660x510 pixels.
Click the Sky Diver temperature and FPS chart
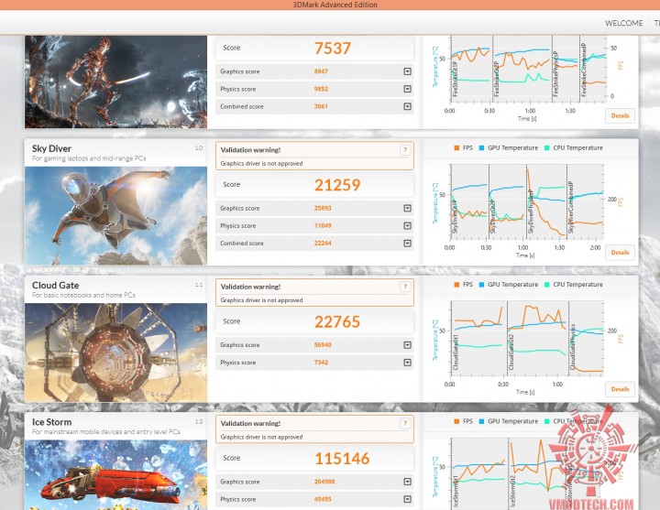point(527,201)
